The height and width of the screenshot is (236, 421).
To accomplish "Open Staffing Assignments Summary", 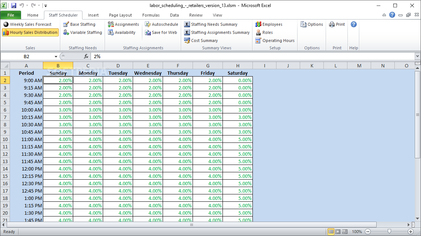I will 217,32.
